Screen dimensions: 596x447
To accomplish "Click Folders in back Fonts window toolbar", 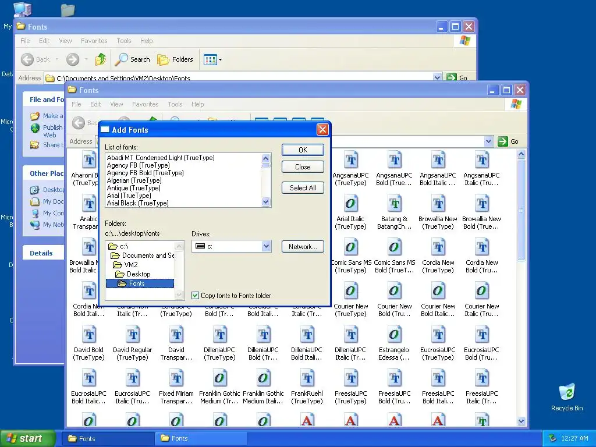I will pos(175,59).
